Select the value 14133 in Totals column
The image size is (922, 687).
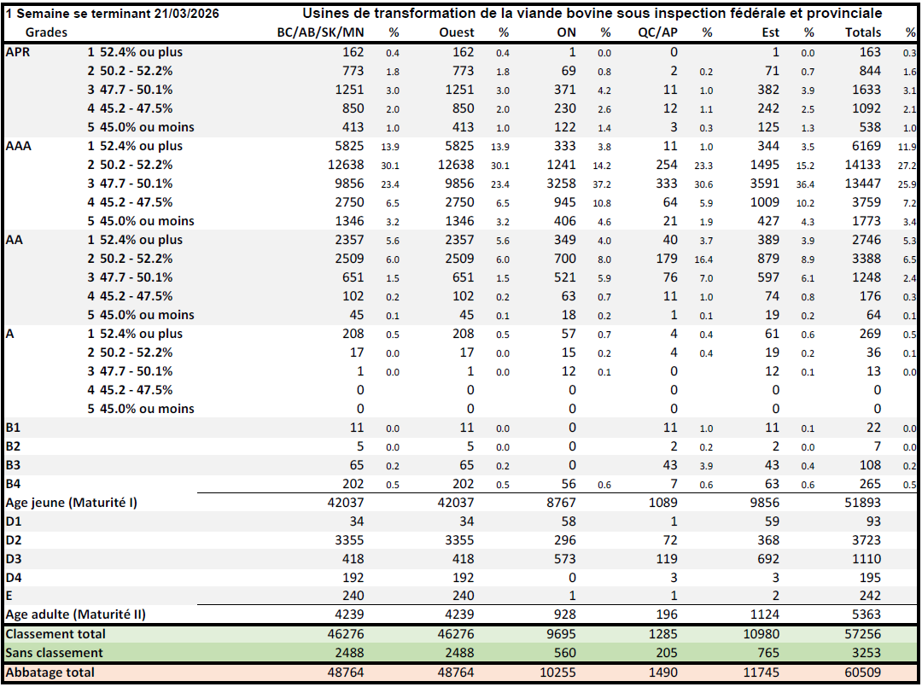(861, 165)
